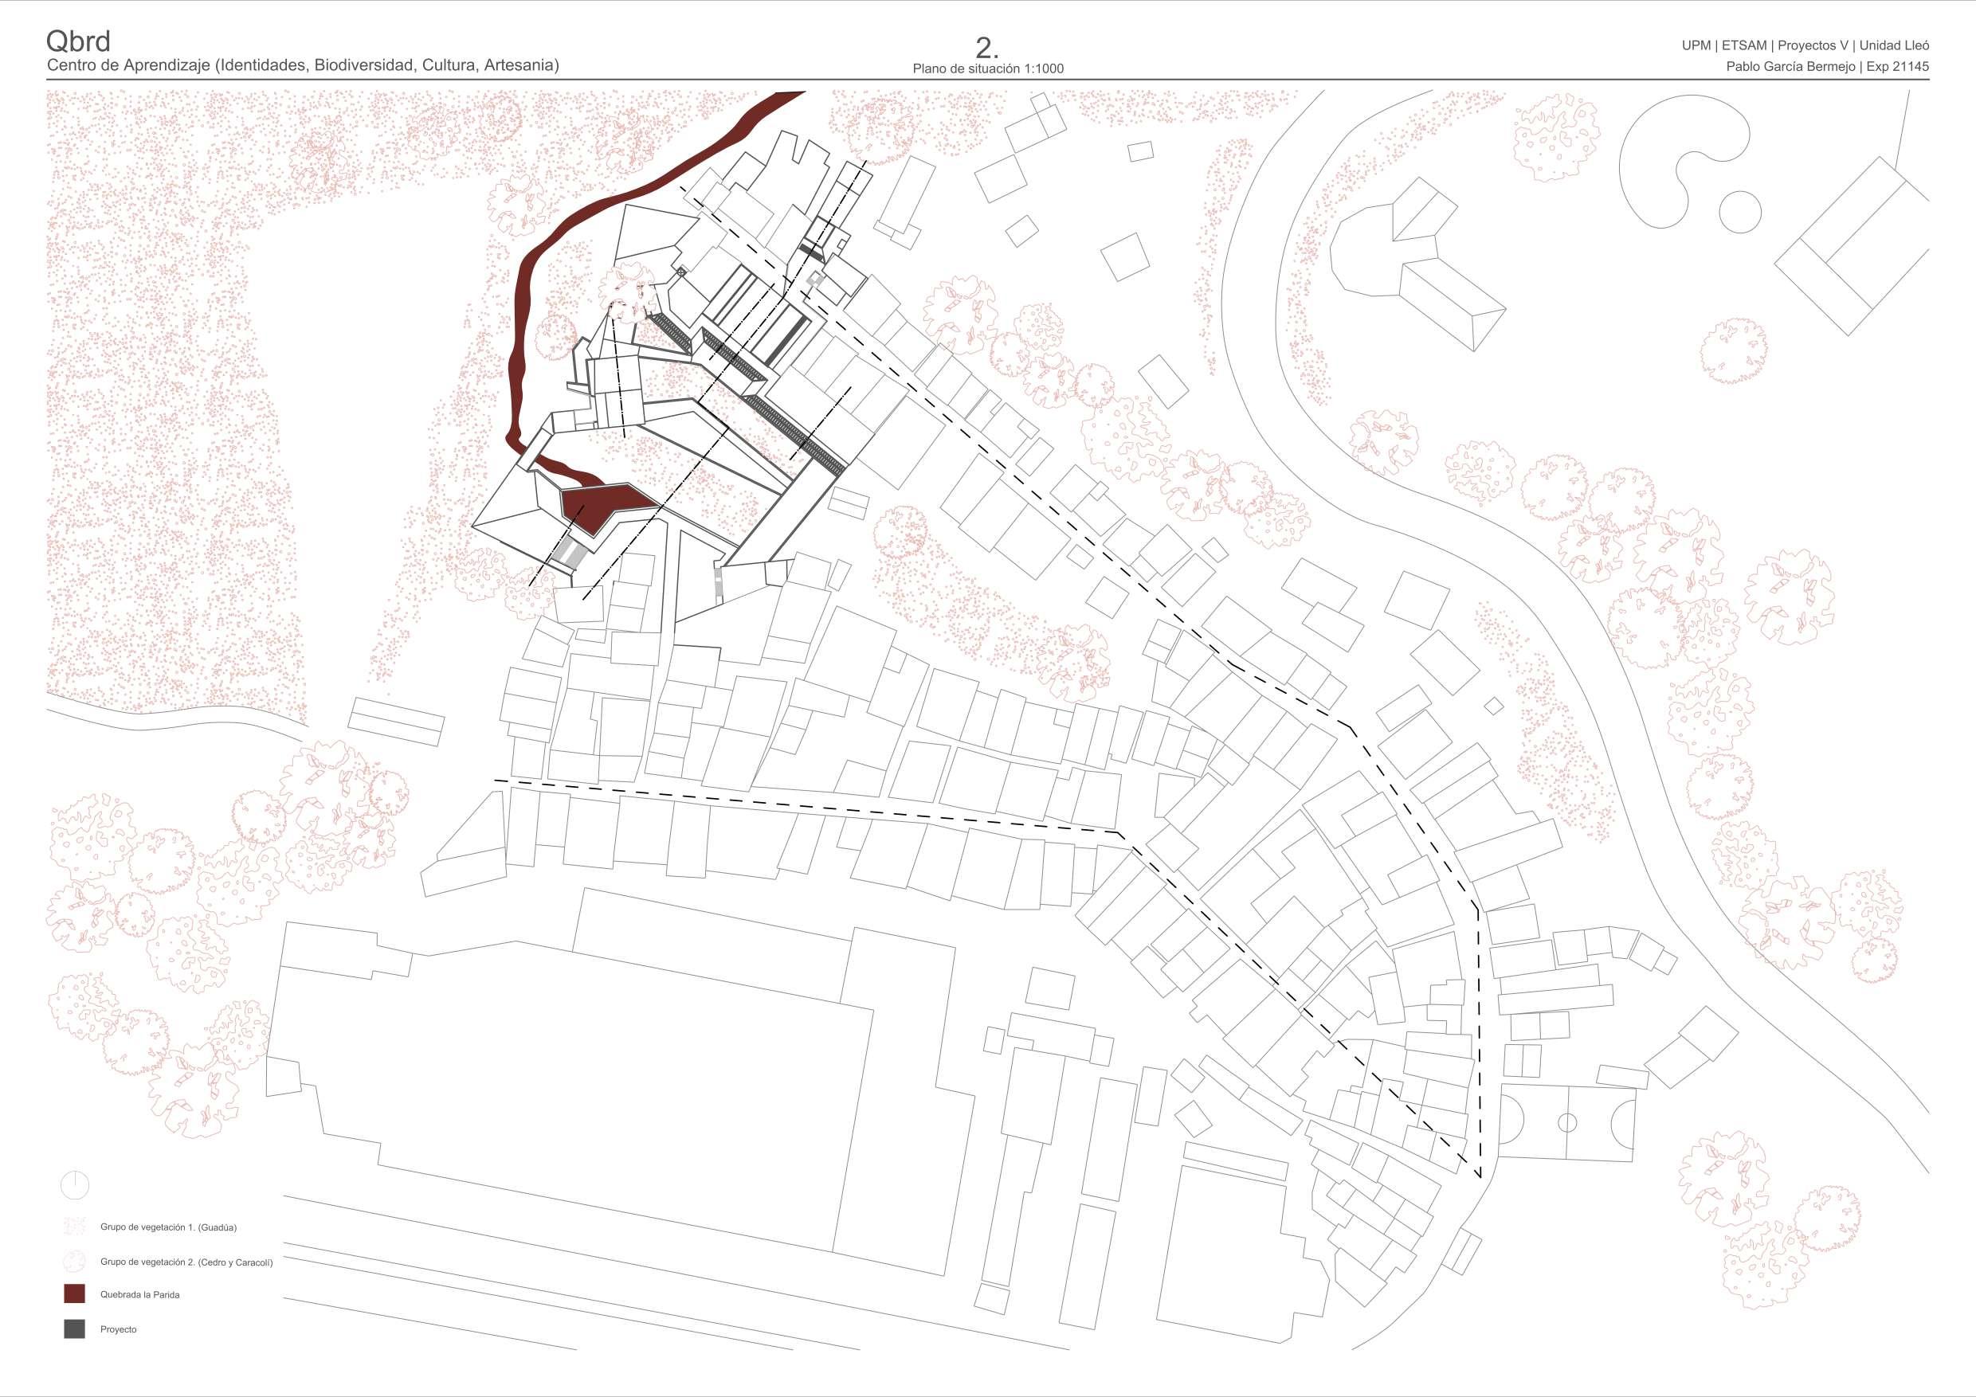Click the sports court center circle
This screenshot has width=1976, height=1397.
click(1567, 1122)
